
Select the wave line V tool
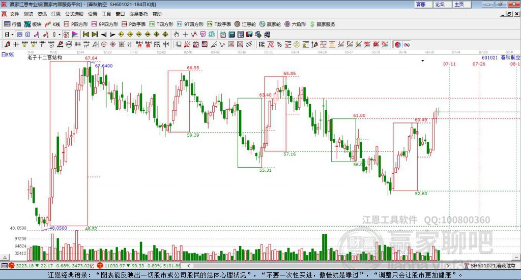[x=222, y=44]
